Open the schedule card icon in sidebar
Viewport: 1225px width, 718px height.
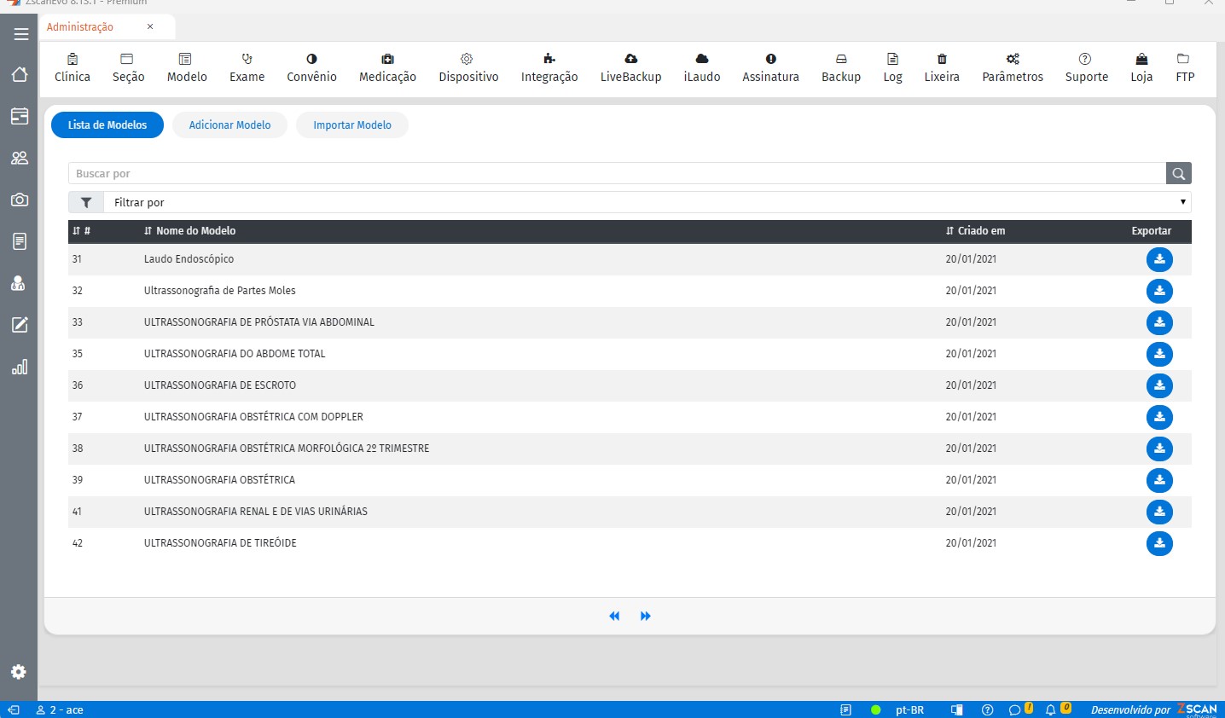[x=20, y=116]
